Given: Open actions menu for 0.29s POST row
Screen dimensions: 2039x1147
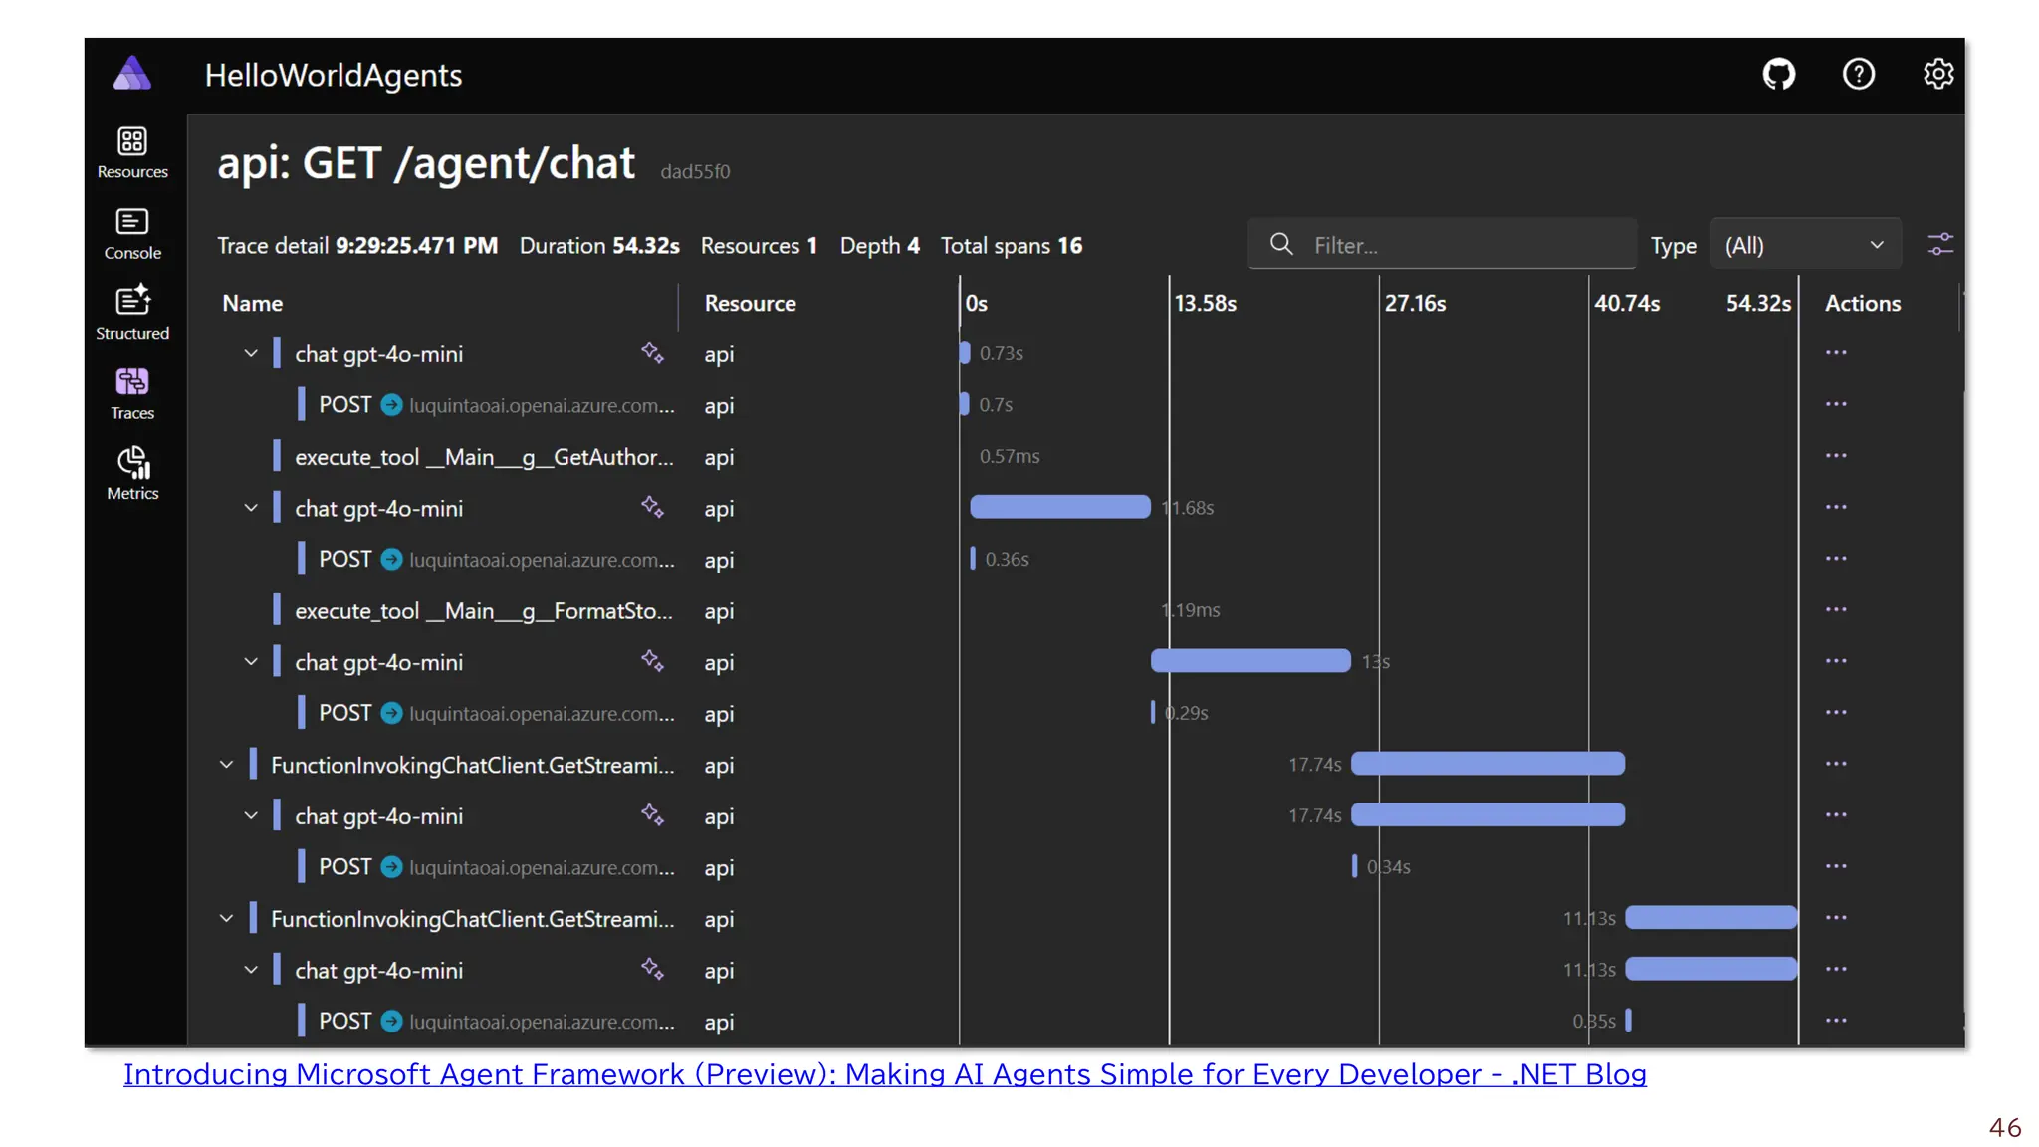Looking at the screenshot, I should [x=1836, y=713].
